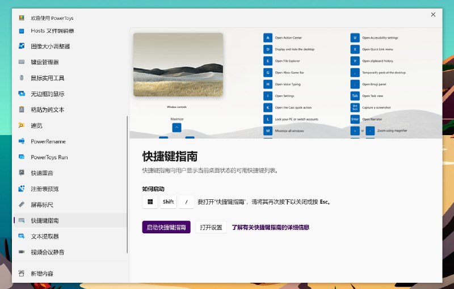The height and width of the screenshot is (289, 454).
Task: Open 键盘管理器 page
Action: (70, 62)
